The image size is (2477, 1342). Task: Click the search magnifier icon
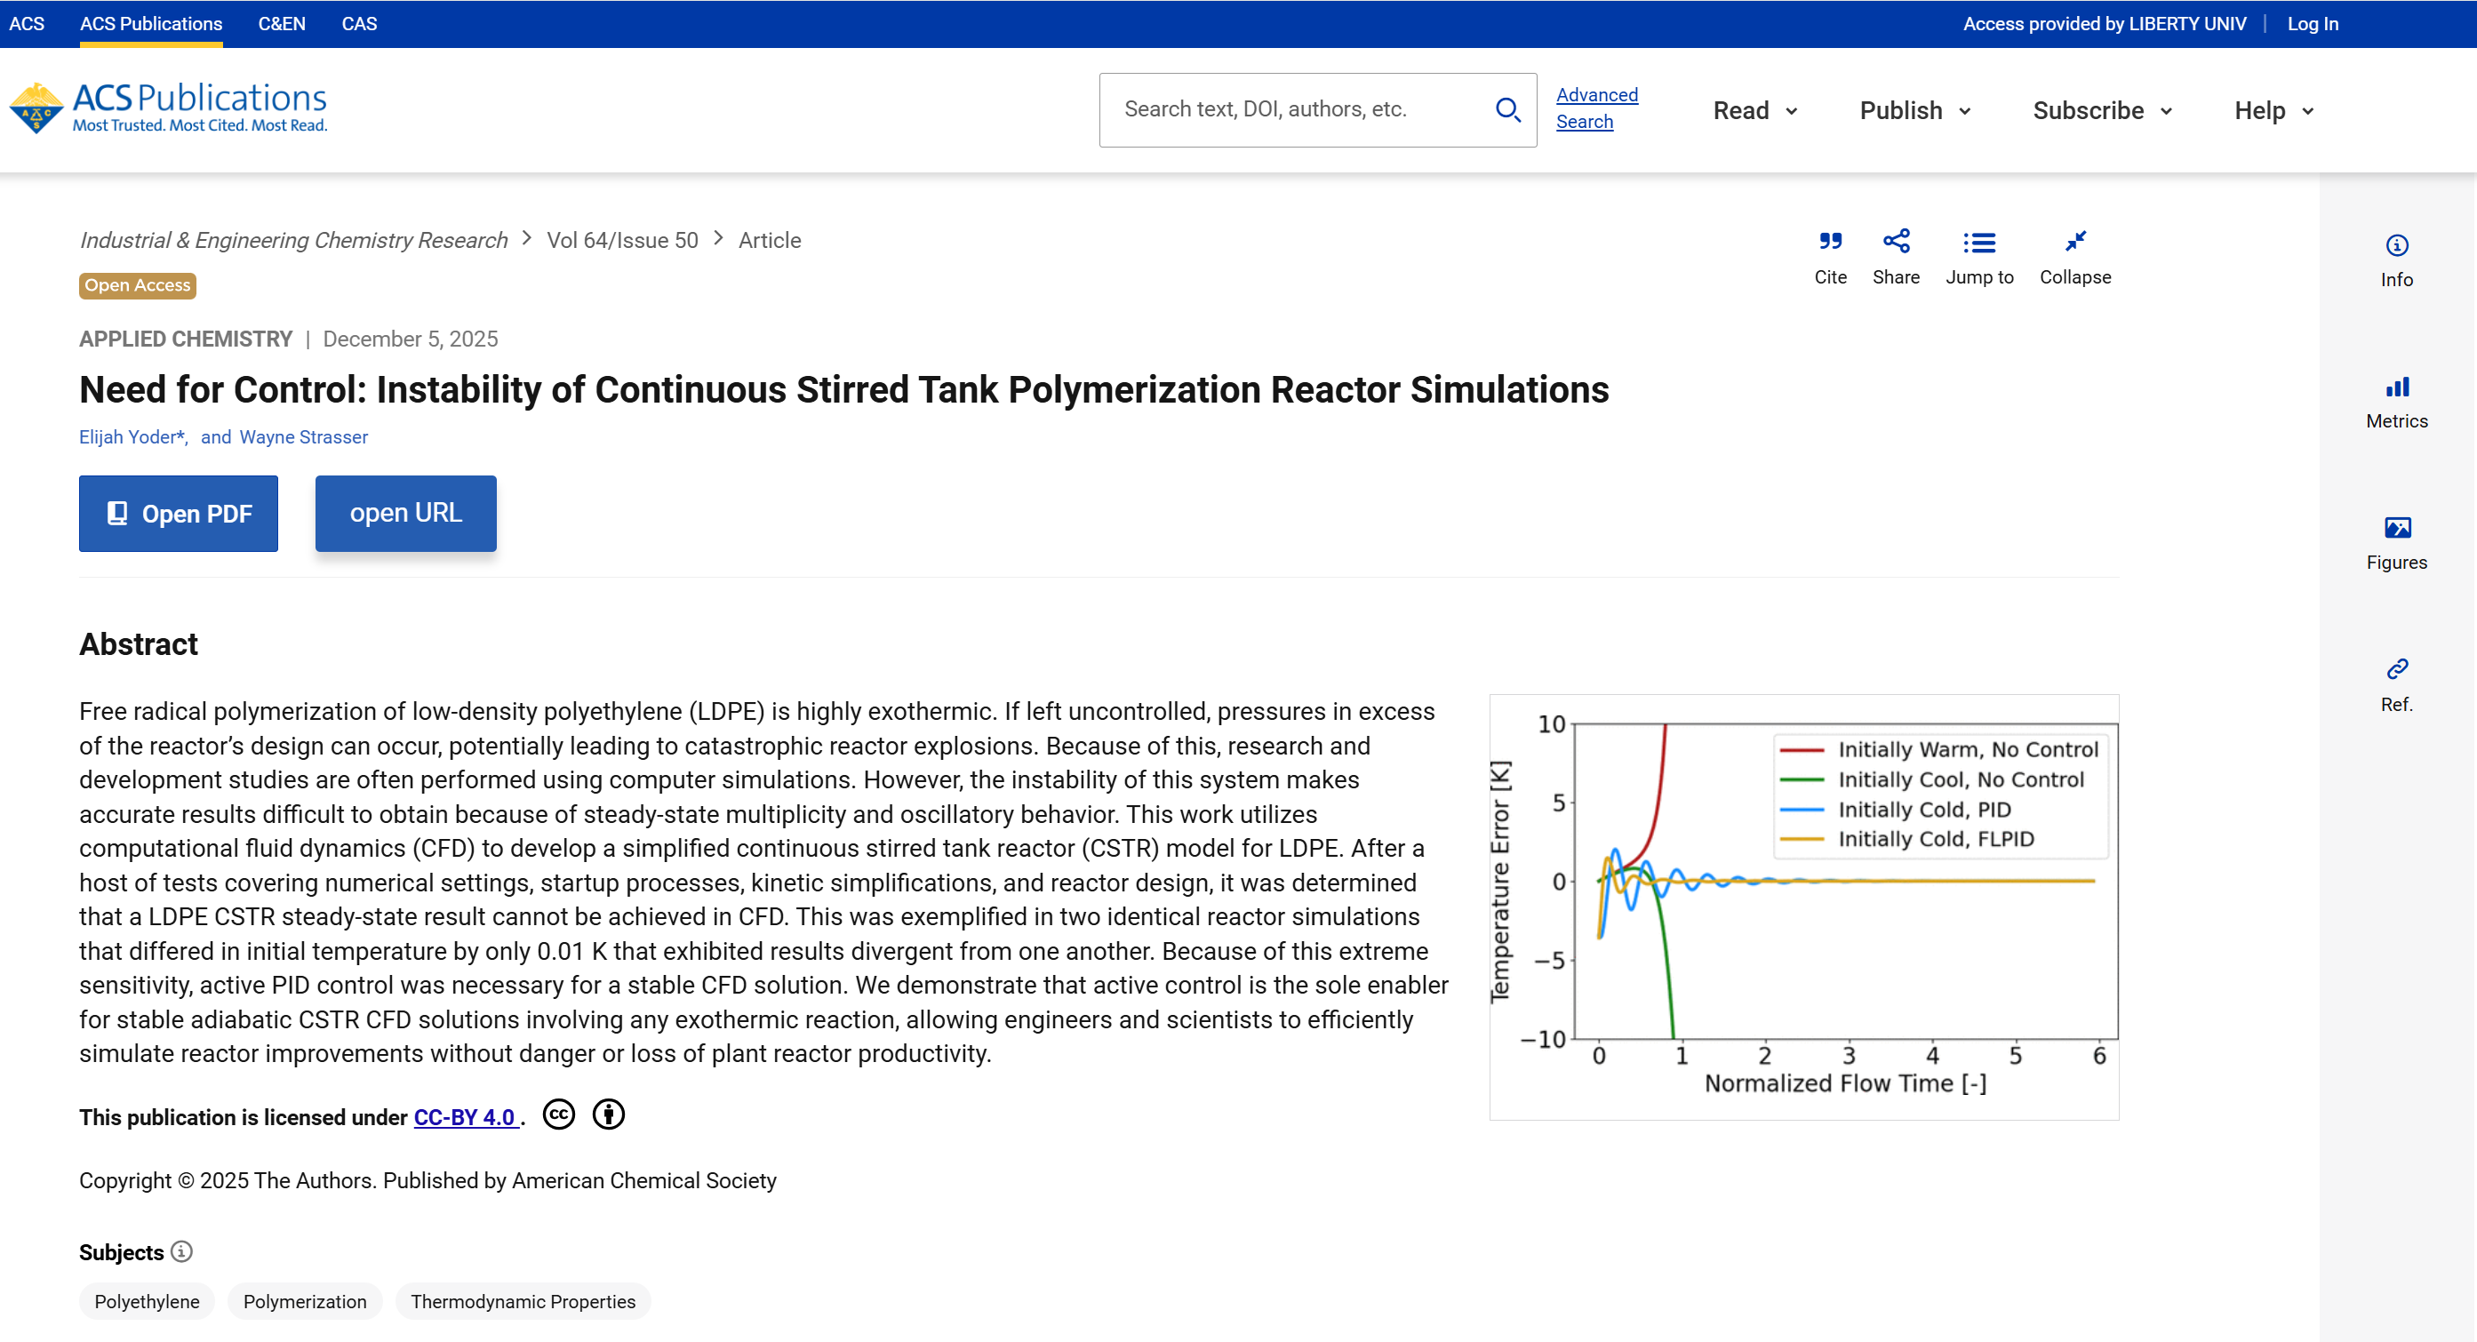(x=1507, y=109)
